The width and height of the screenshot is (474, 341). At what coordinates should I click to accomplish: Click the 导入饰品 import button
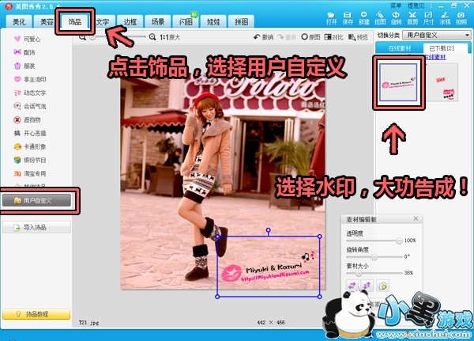pyautogui.click(x=36, y=227)
